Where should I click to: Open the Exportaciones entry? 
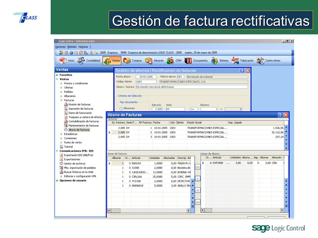(x=70, y=159)
